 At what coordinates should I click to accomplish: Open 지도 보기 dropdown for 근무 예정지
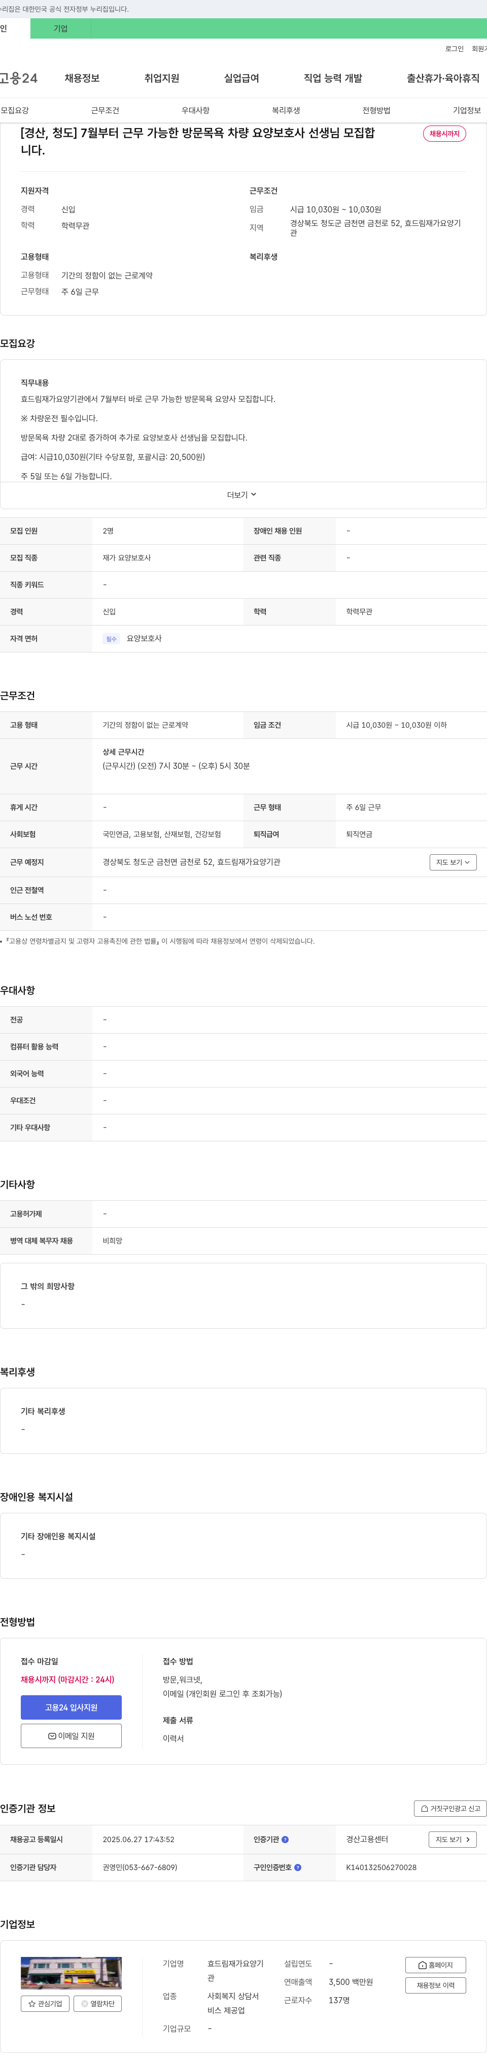tap(453, 862)
